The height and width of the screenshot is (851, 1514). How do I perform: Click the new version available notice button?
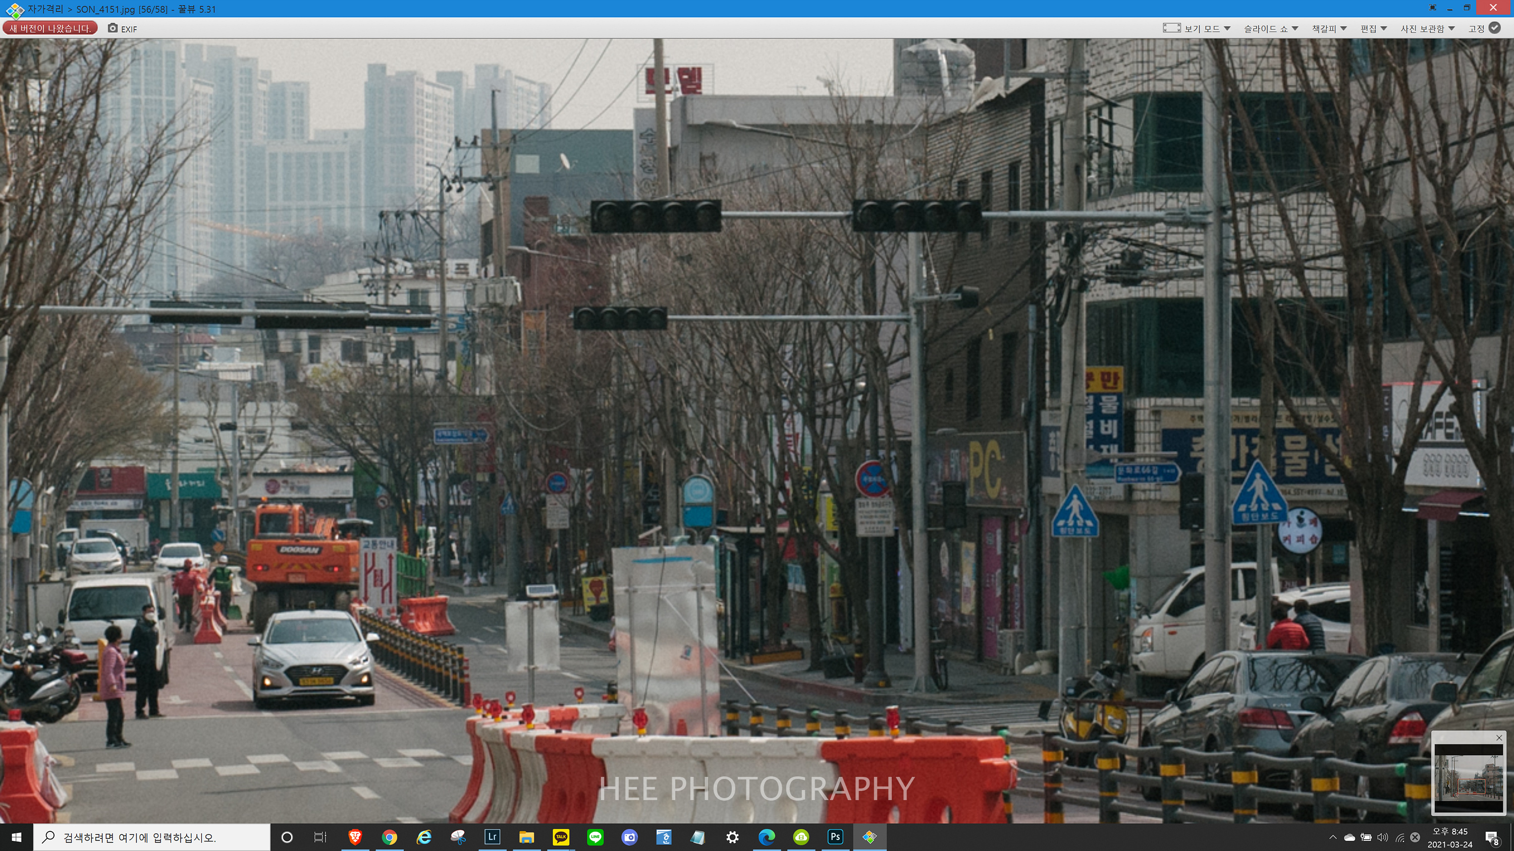point(50,28)
